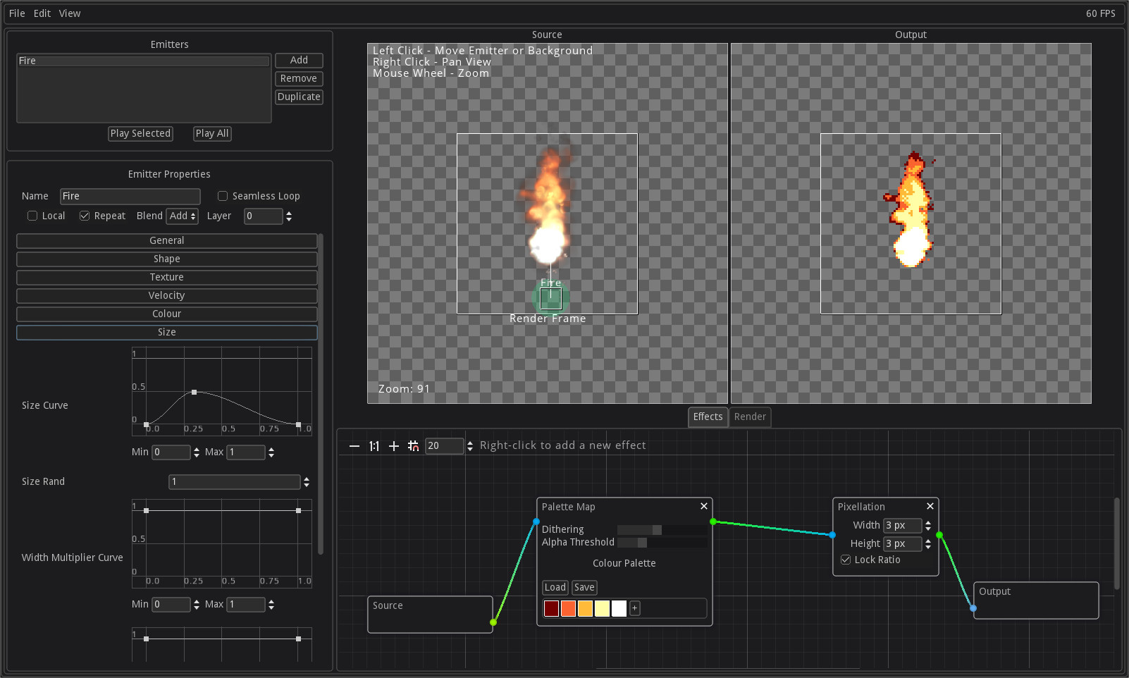Zoom in the effects graph with the plus icon
Image resolution: width=1129 pixels, height=678 pixels.
(x=393, y=445)
